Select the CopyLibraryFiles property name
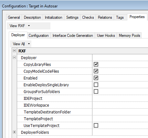 coord(37,65)
